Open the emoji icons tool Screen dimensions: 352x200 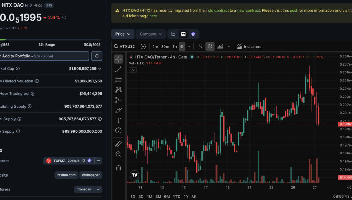[118, 130]
